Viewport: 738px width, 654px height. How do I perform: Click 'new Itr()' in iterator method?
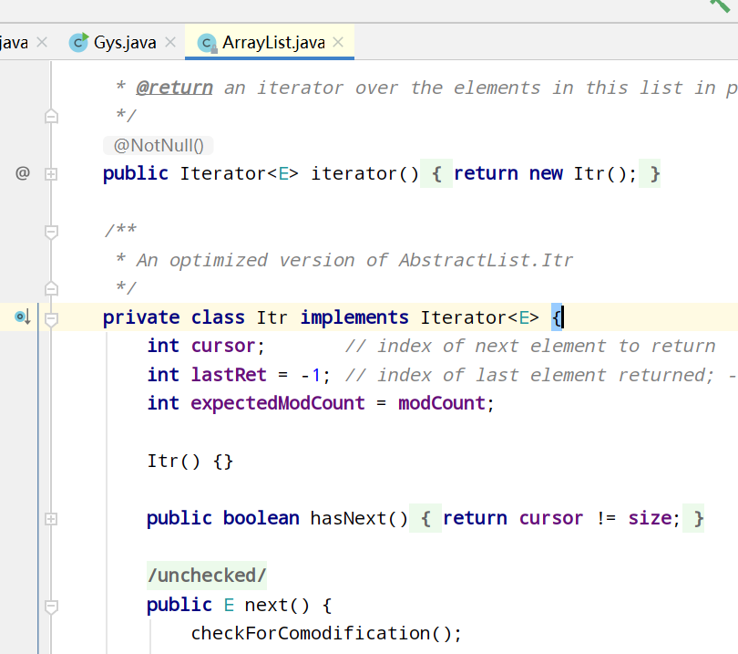(x=582, y=173)
